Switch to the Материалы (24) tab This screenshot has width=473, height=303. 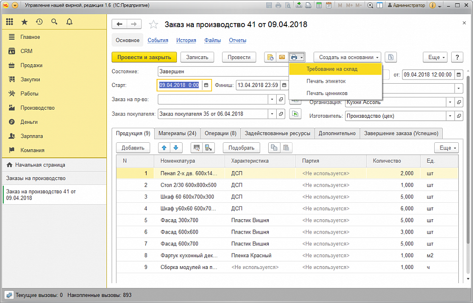177,133
